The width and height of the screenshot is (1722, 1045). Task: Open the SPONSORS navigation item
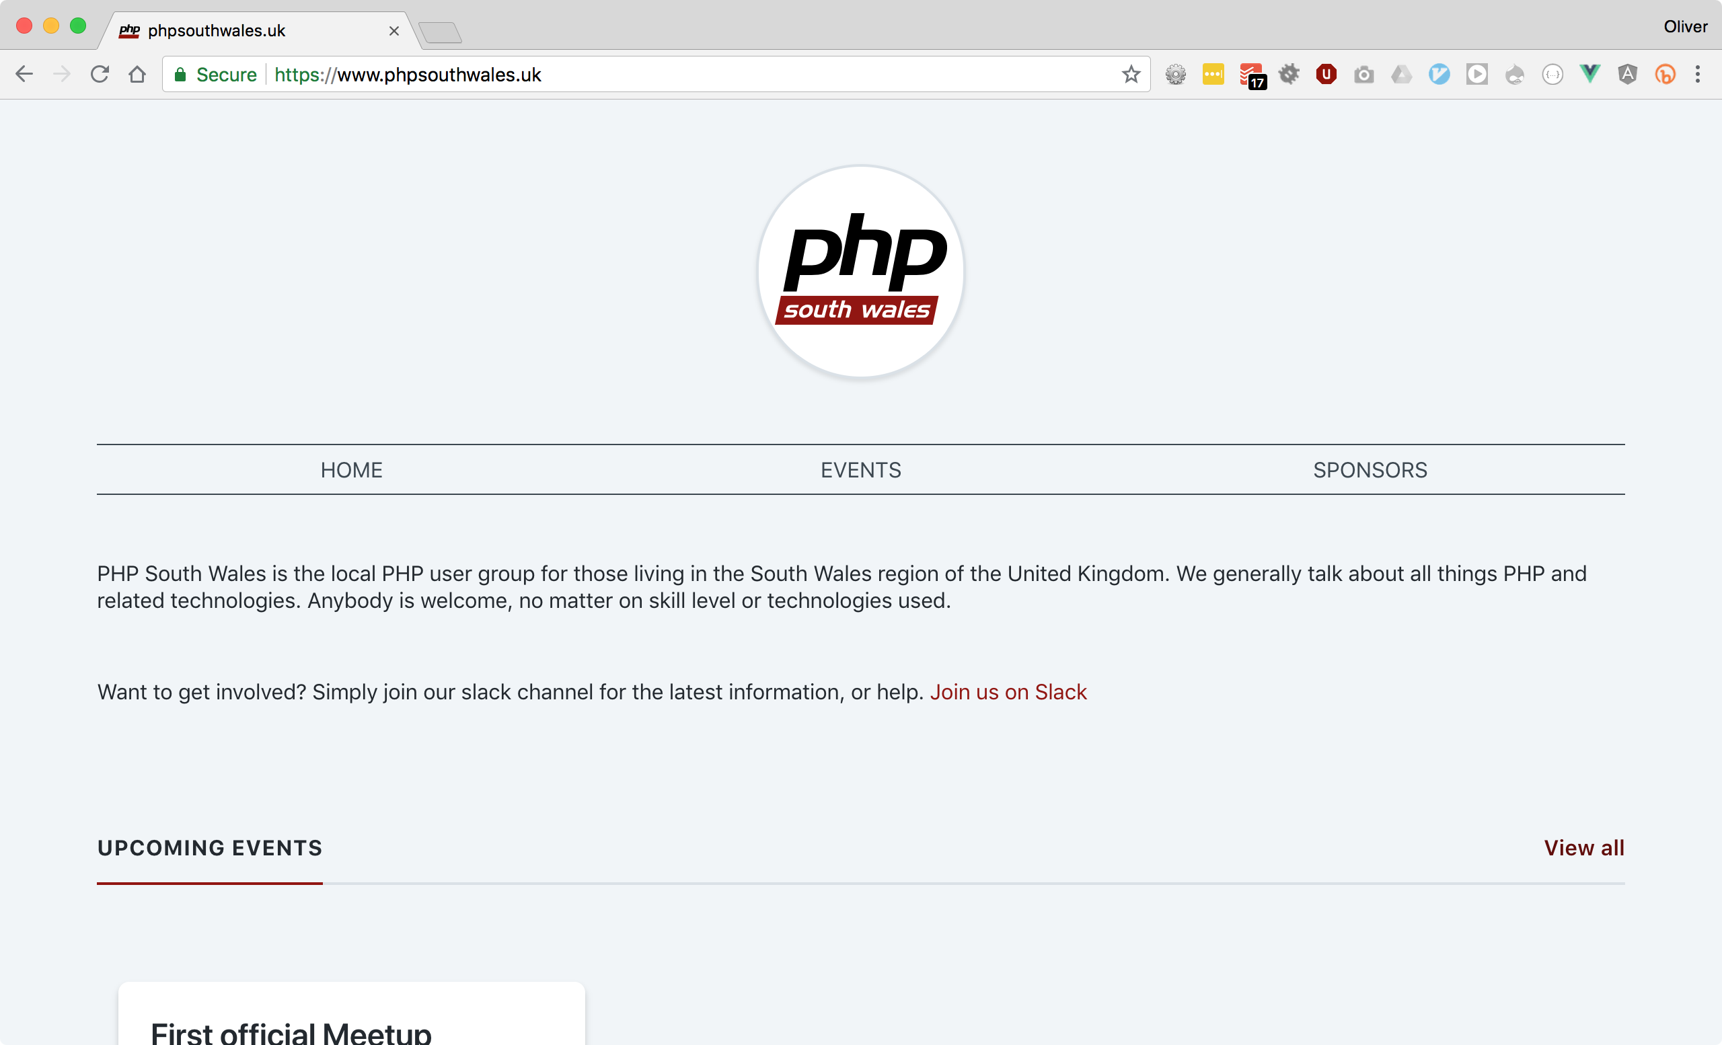(1370, 470)
